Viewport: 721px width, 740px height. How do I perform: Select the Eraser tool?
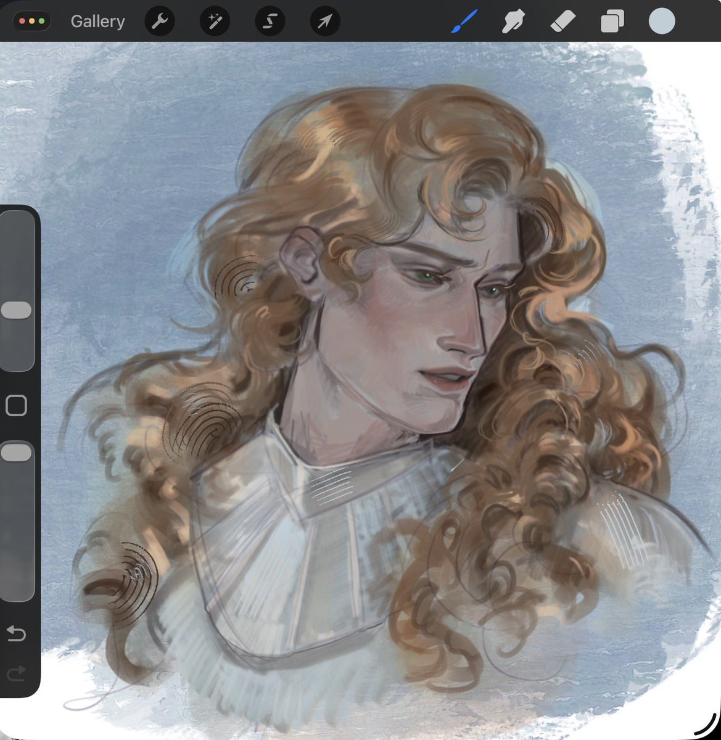(561, 21)
